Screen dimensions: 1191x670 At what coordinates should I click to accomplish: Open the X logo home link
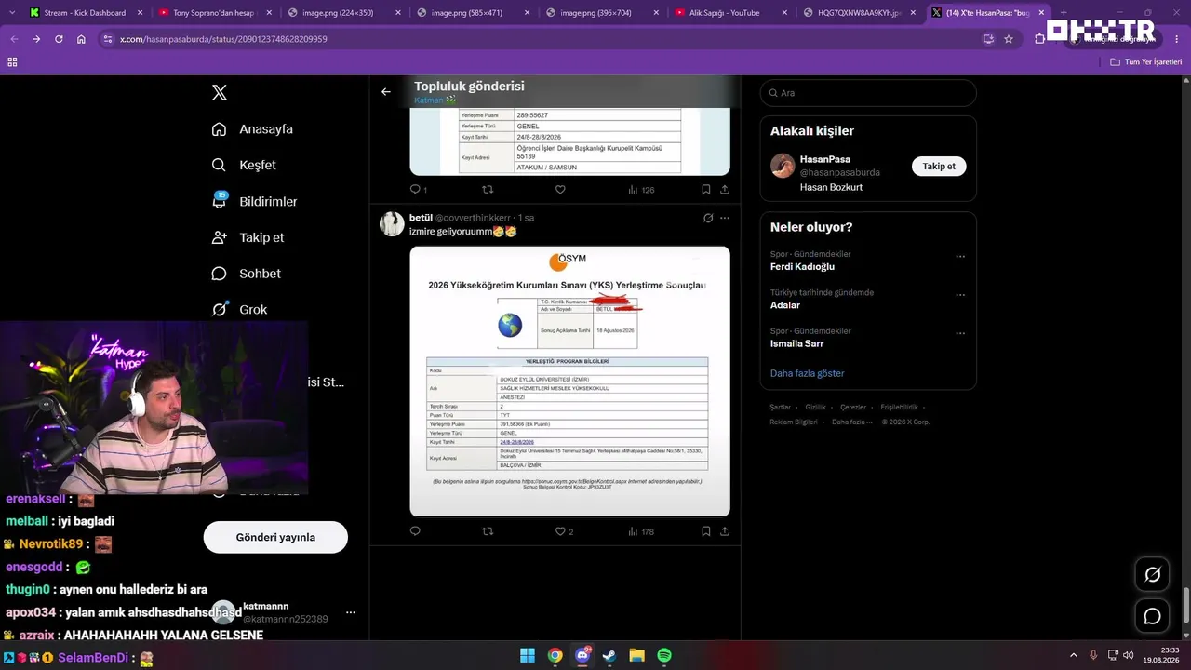click(x=220, y=92)
